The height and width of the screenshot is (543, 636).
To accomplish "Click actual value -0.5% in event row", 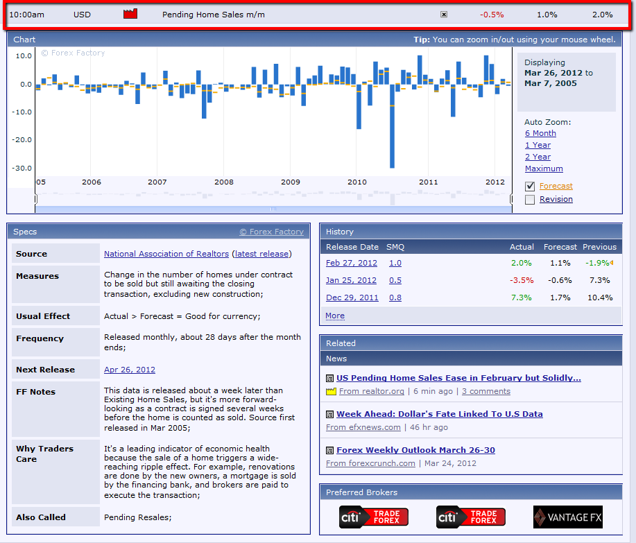I will (492, 15).
